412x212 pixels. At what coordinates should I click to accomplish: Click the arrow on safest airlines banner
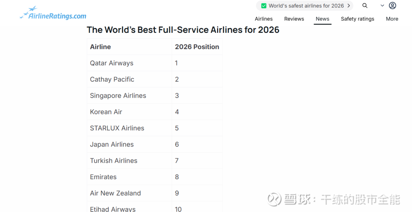tap(349, 6)
